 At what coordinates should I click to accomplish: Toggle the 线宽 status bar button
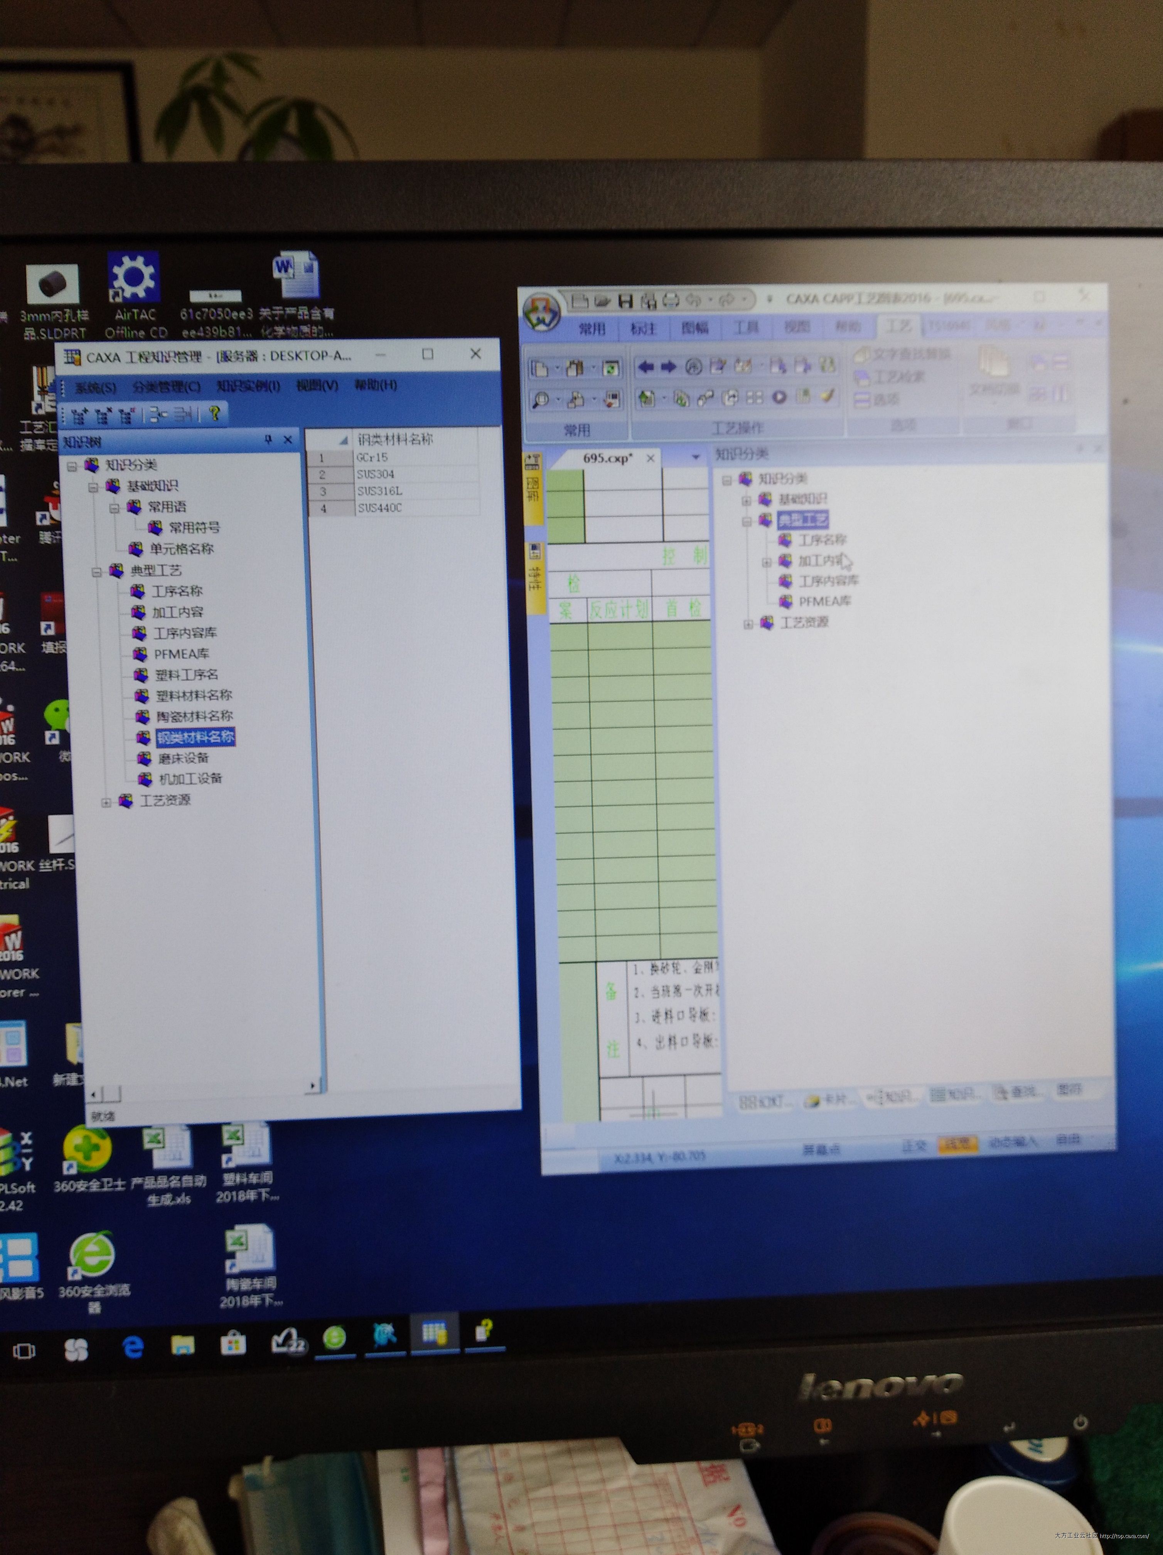pos(958,1144)
